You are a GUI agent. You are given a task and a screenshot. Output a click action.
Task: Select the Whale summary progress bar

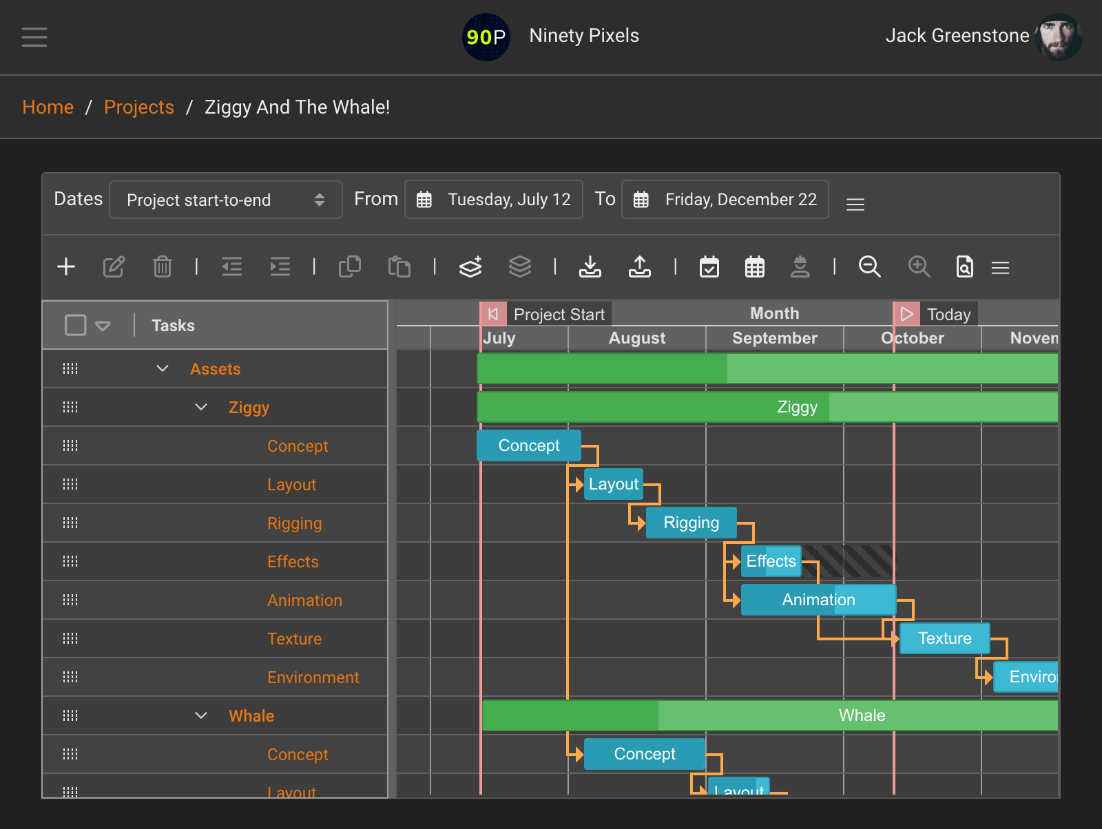click(770, 715)
